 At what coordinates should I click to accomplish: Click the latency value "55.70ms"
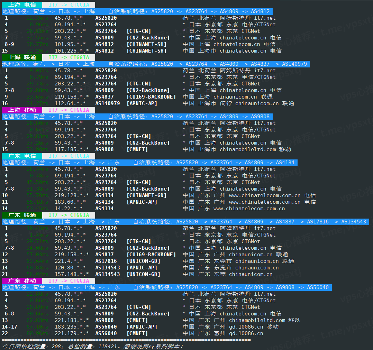point(37,195)
